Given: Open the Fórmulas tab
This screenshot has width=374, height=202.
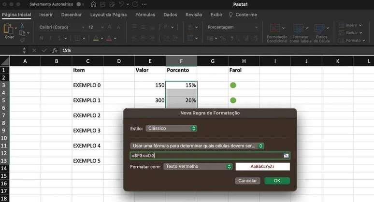Looking at the screenshot, I should pos(145,14).
